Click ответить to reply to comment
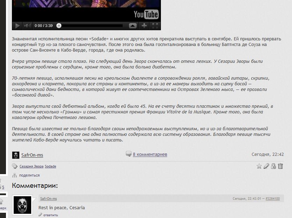This screenshot has height=218, width=292. click(50, 215)
